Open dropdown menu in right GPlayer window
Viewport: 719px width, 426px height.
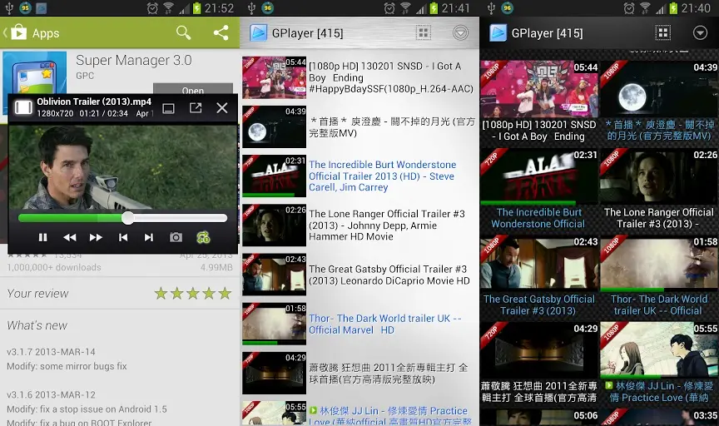coord(700,32)
